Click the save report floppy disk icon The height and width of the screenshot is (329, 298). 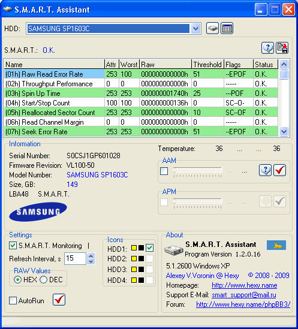tap(282, 48)
